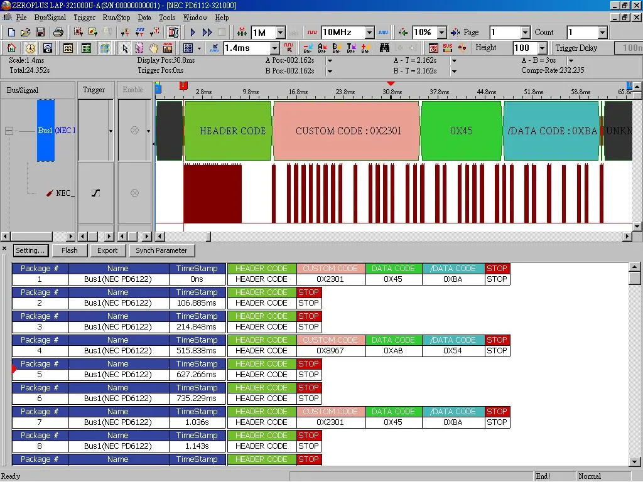Click the add bar plus icon
The image size is (643, 482).
click(366, 48)
